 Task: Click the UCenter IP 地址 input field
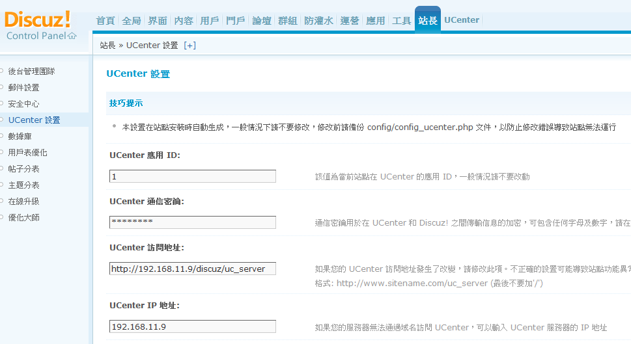click(x=192, y=326)
